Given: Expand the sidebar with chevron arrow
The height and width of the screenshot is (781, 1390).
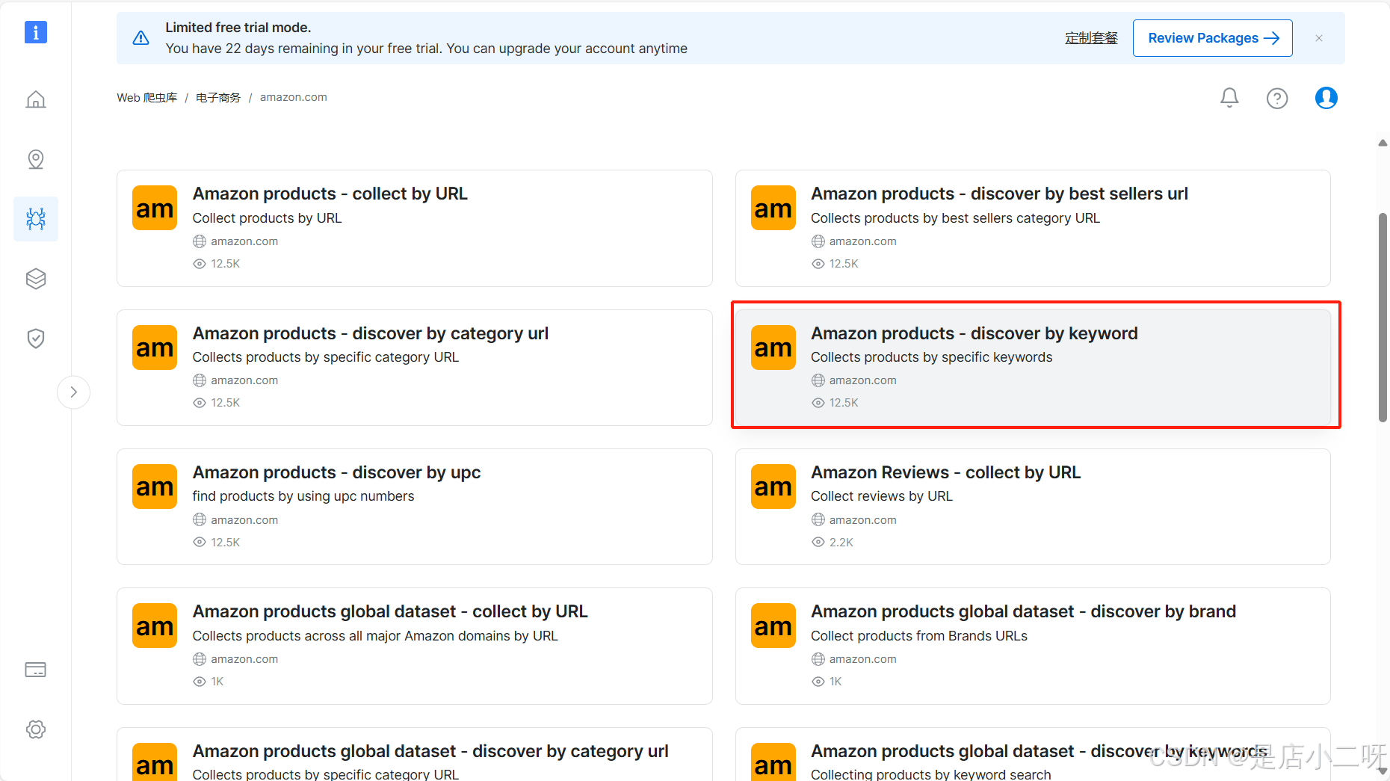Looking at the screenshot, I should pyautogui.click(x=73, y=392).
